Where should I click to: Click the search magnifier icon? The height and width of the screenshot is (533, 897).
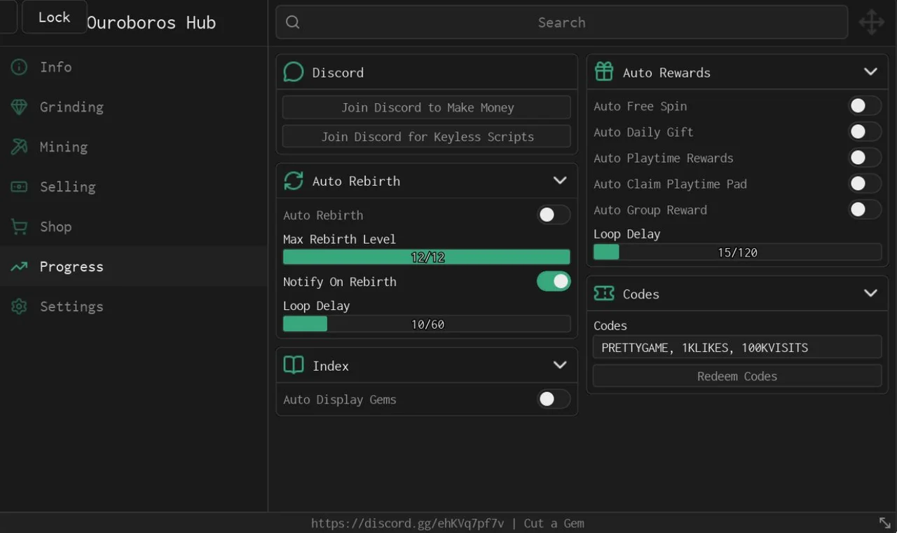[293, 22]
